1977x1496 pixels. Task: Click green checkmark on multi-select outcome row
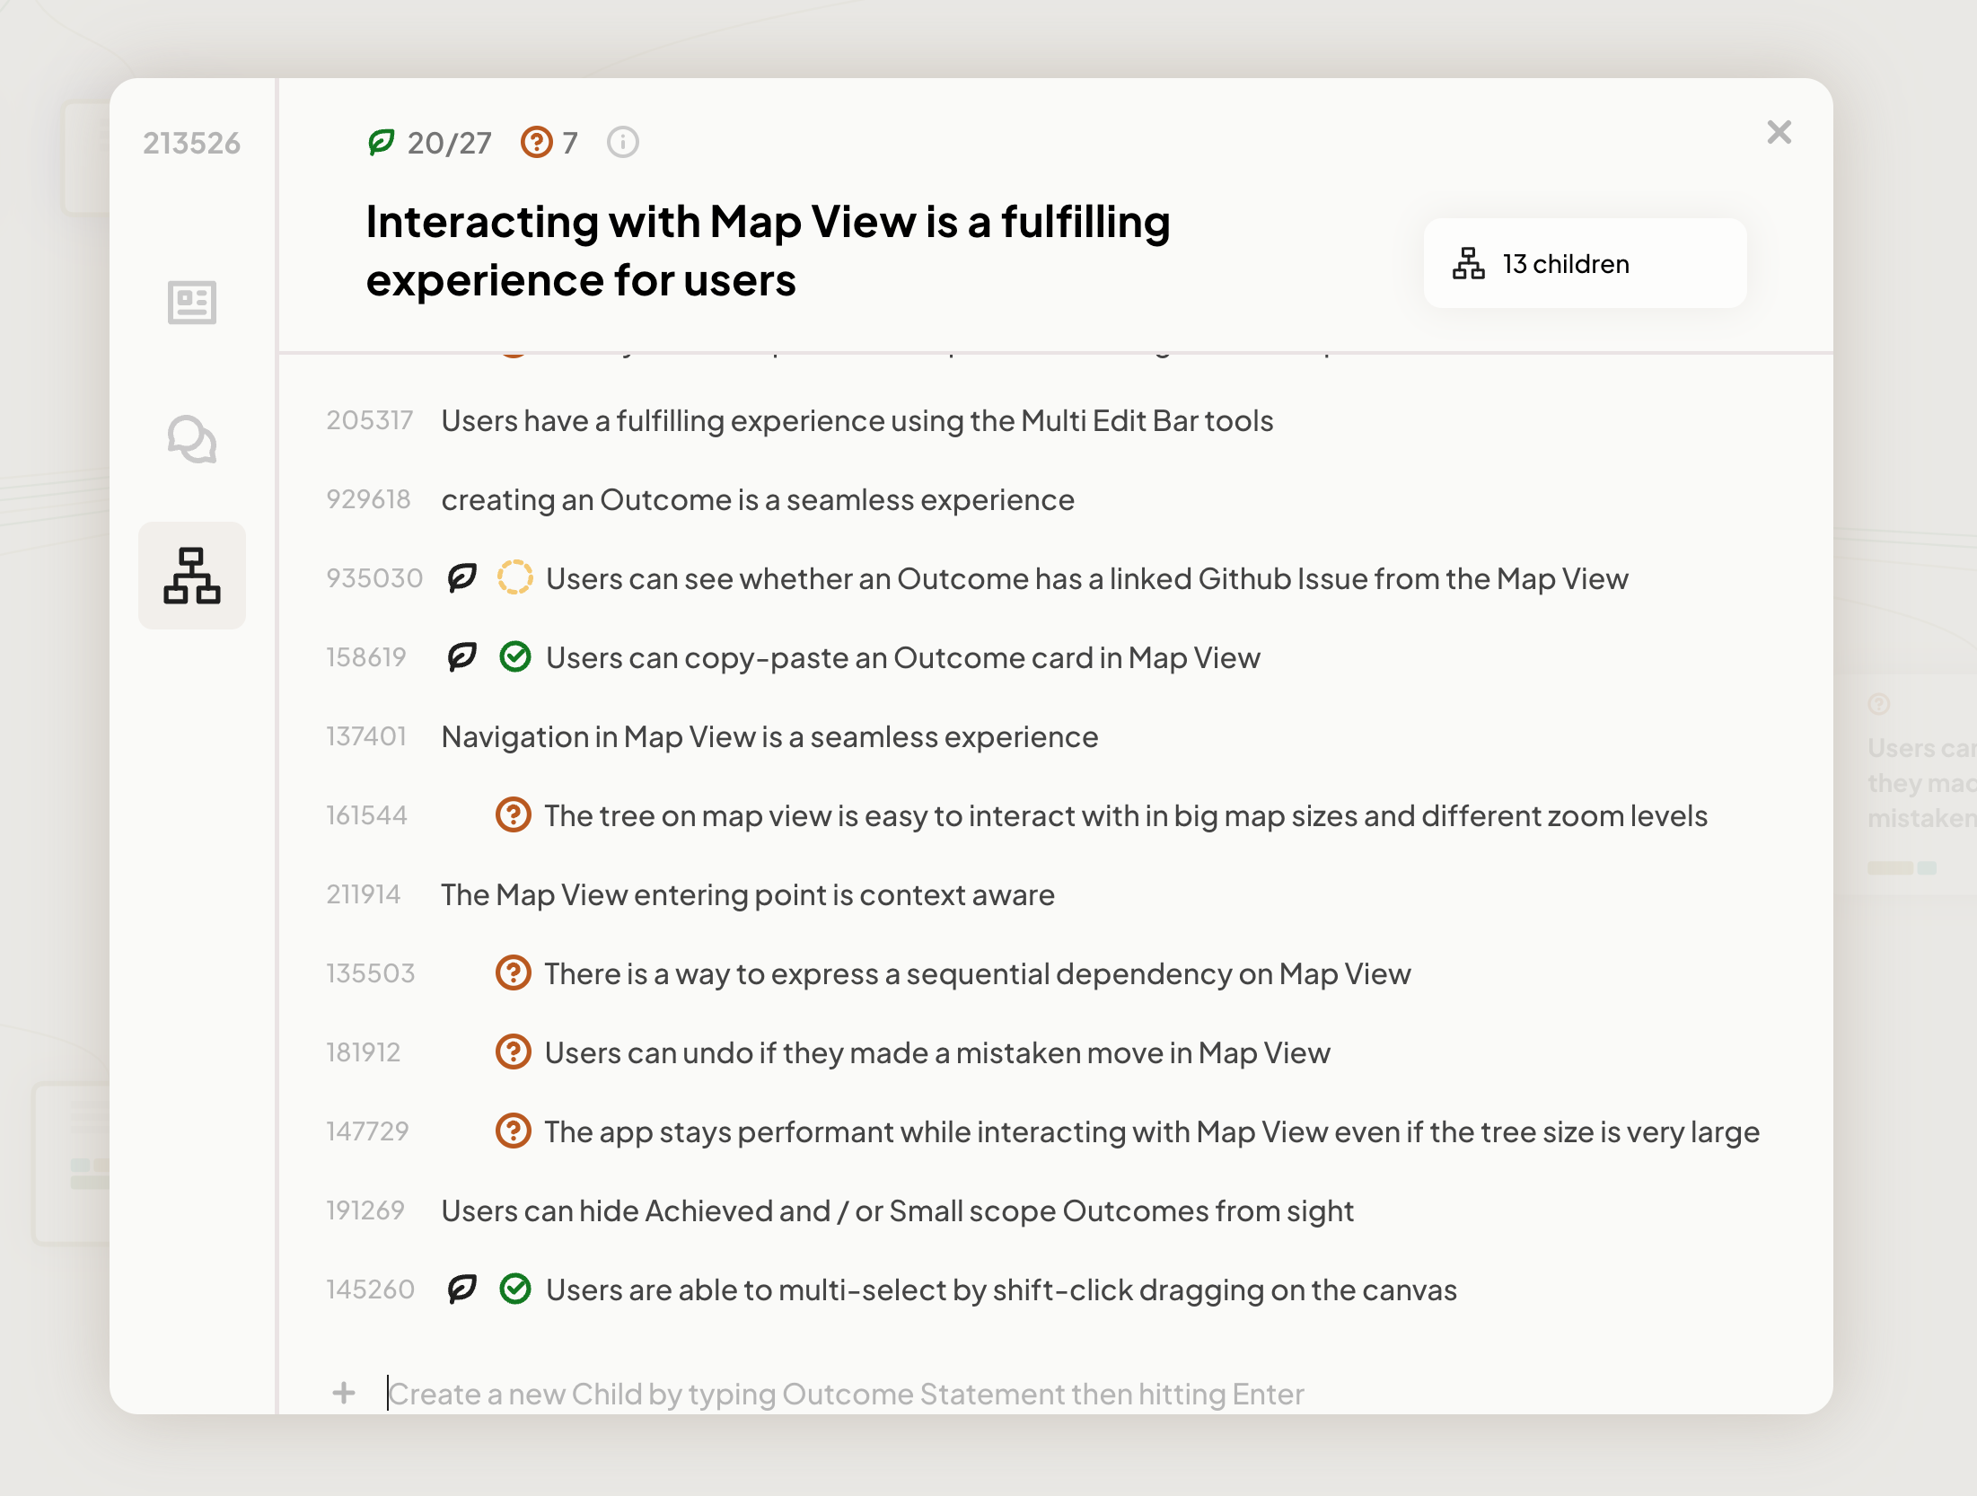[x=514, y=1289]
